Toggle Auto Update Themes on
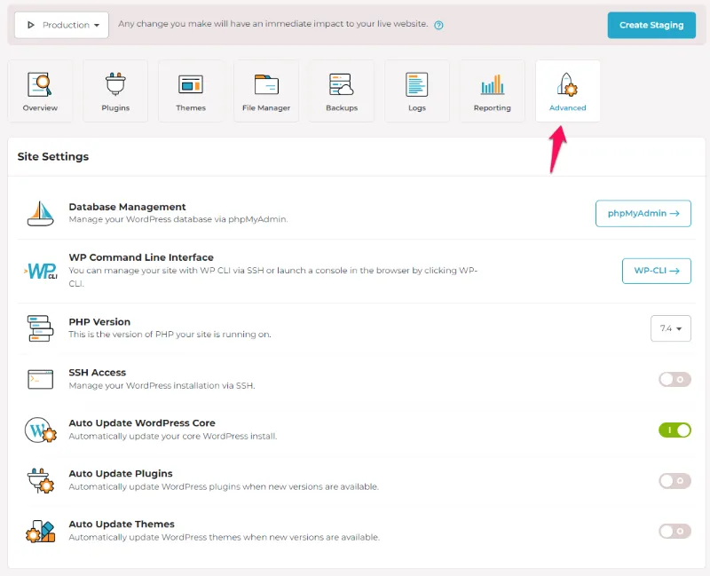 (x=674, y=531)
